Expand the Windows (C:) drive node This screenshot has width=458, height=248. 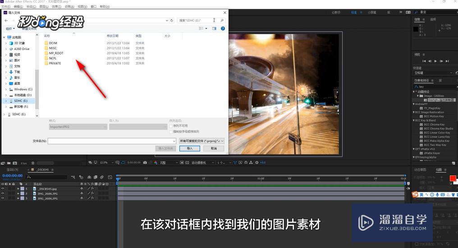click(x=6, y=89)
